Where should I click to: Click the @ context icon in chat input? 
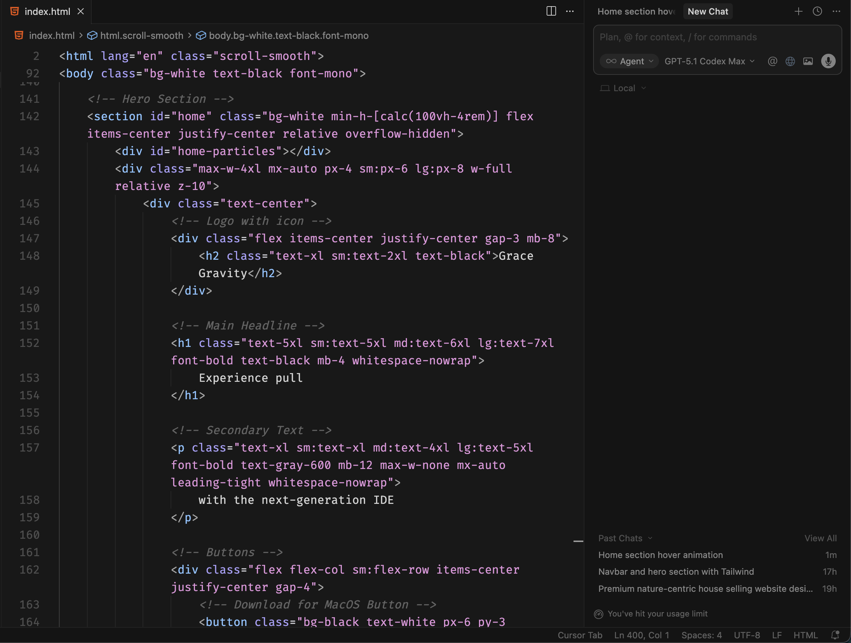[772, 61]
